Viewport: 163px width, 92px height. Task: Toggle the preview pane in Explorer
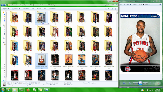112,9
